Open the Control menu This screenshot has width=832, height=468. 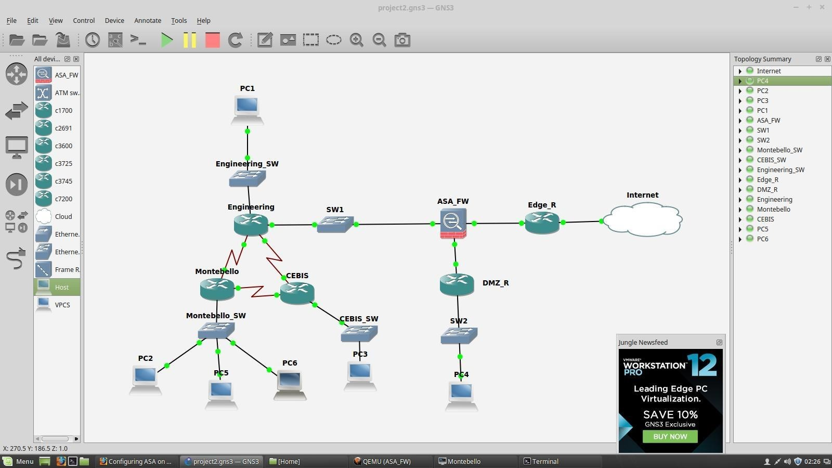click(x=83, y=20)
